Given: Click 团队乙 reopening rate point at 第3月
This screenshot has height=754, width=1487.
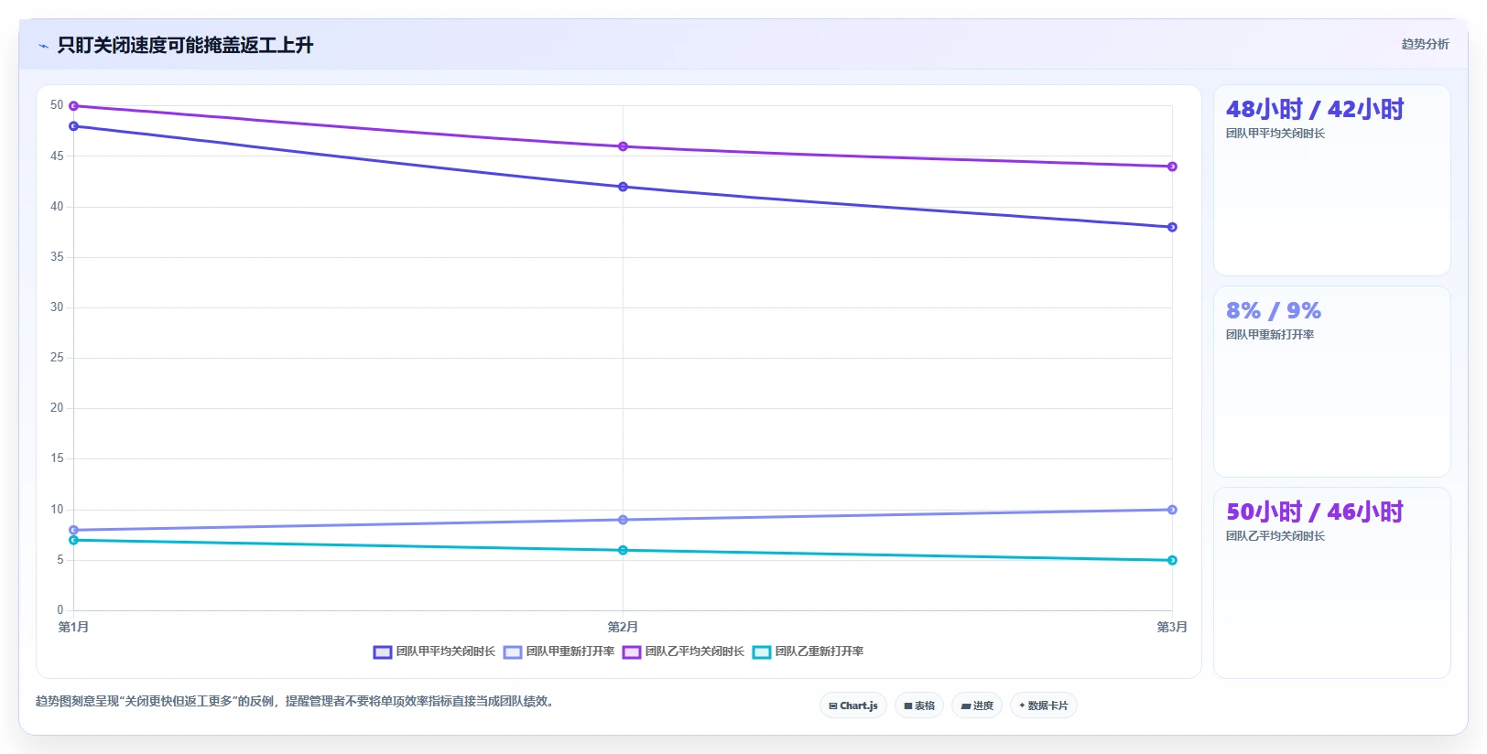Looking at the screenshot, I should 1172,560.
